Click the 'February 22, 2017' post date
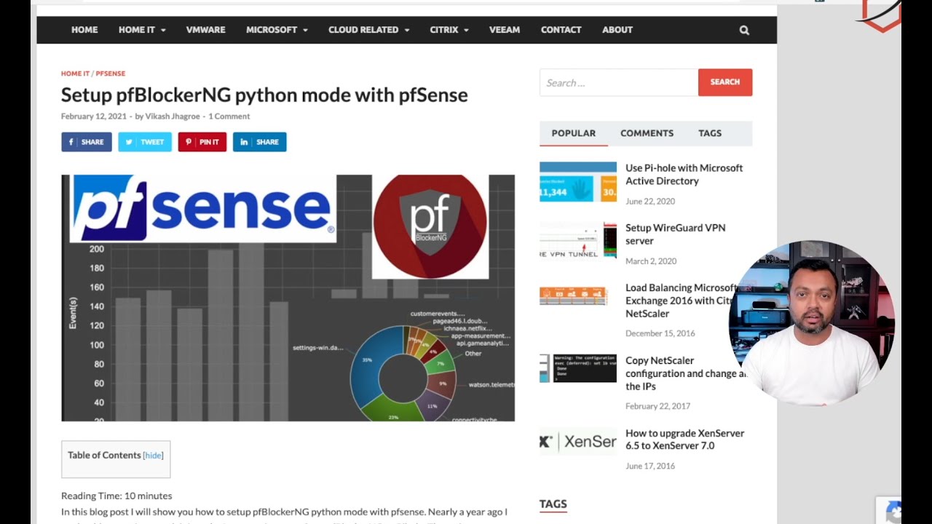932x524 pixels. pos(657,406)
